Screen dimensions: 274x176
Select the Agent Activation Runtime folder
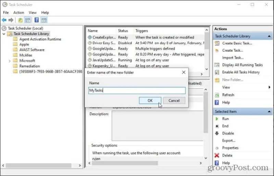(x=40, y=39)
